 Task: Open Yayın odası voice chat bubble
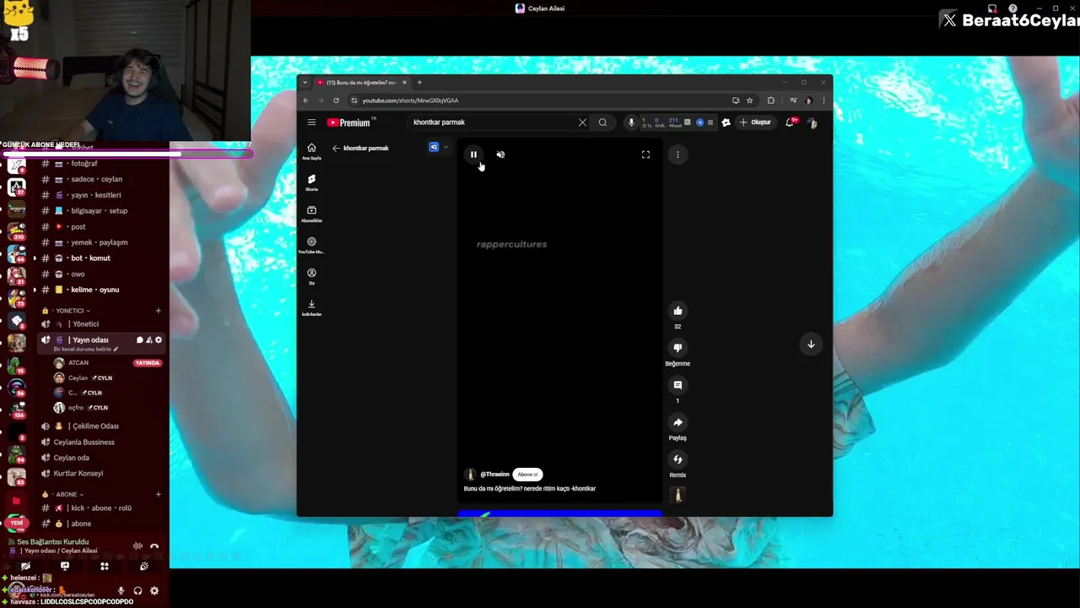click(x=140, y=340)
